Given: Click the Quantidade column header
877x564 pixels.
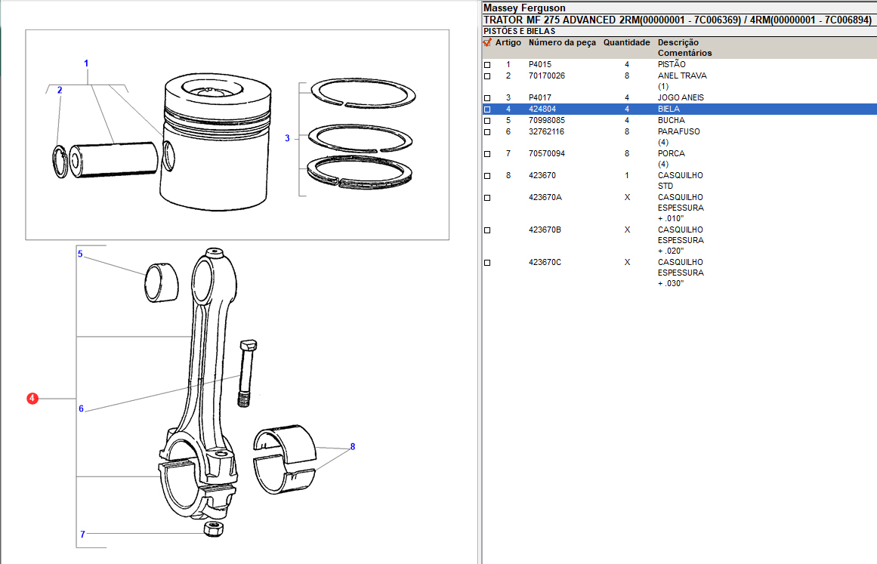Looking at the screenshot, I should tap(626, 43).
